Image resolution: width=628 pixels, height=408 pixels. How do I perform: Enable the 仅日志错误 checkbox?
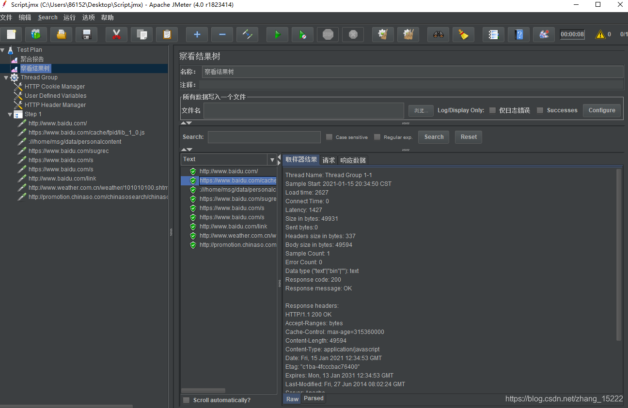492,110
